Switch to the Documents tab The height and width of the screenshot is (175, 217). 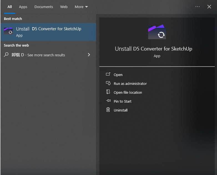click(x=44, y=7)
